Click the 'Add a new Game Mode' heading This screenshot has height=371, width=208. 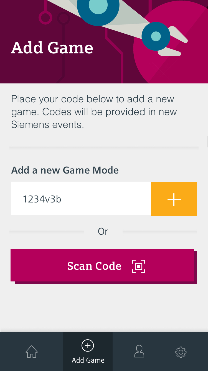(x=65, y=170)
